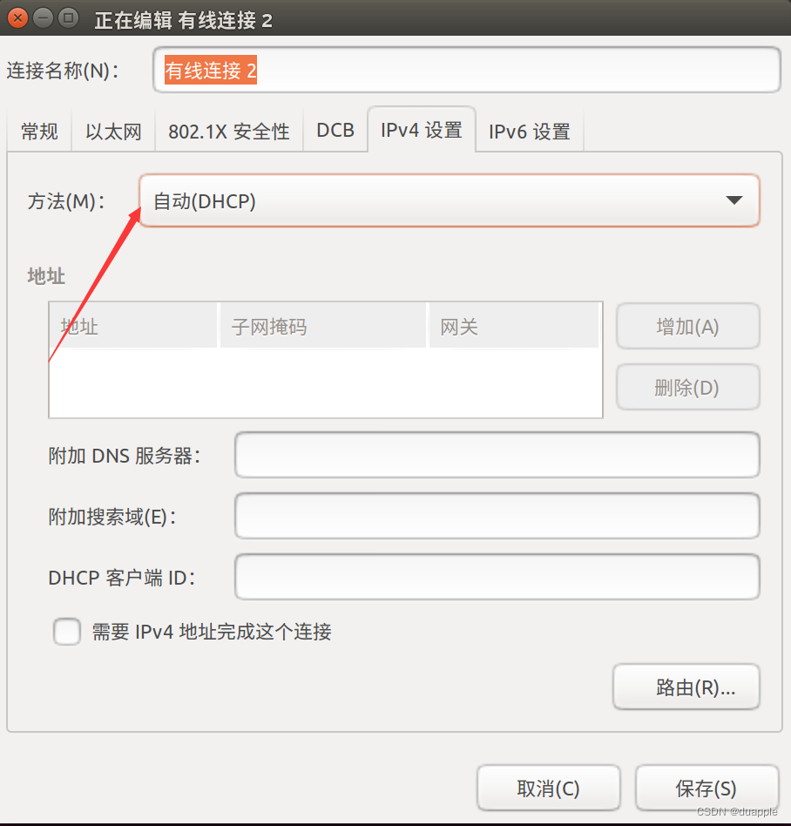Open the 路由(R)… routes dialog
Image resolution: width=791 pixels, height=826 pixels.
[x=686, y=687]
